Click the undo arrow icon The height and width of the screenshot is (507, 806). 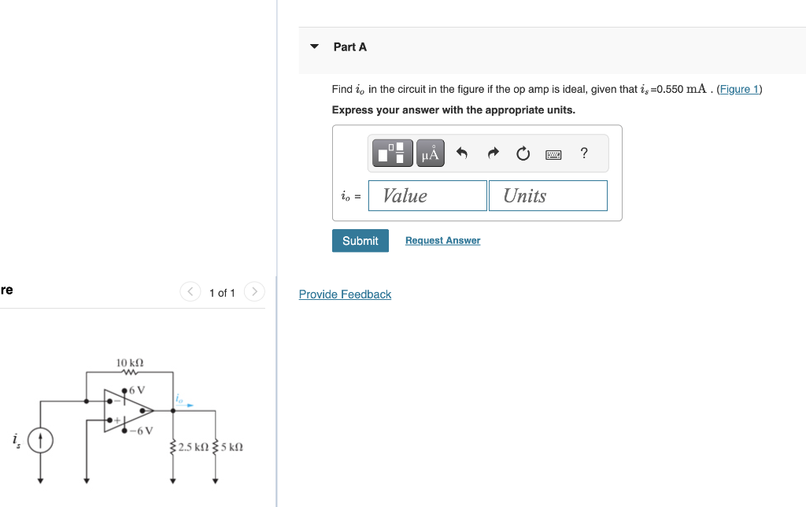click(461, 153)
